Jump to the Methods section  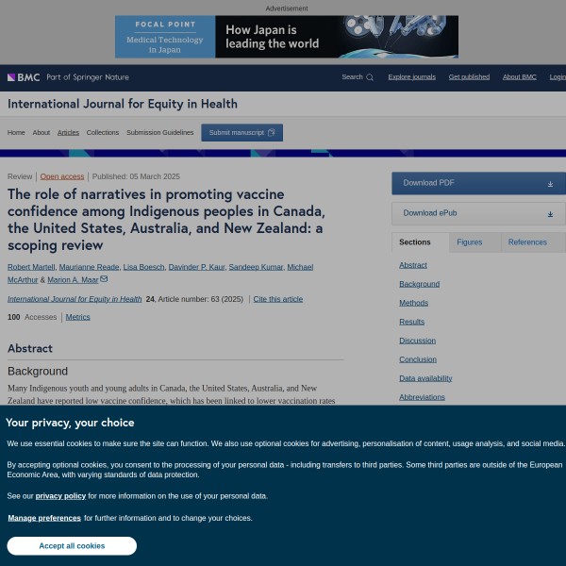click(413, 303)
